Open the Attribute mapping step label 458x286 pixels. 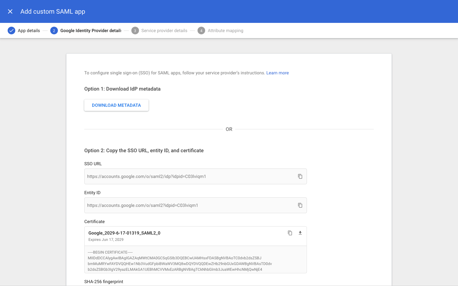coord(225,31)
